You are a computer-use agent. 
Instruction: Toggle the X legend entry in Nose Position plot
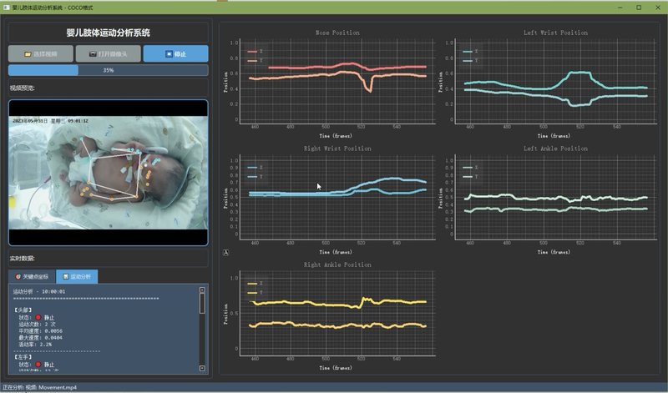click(256, 52)
